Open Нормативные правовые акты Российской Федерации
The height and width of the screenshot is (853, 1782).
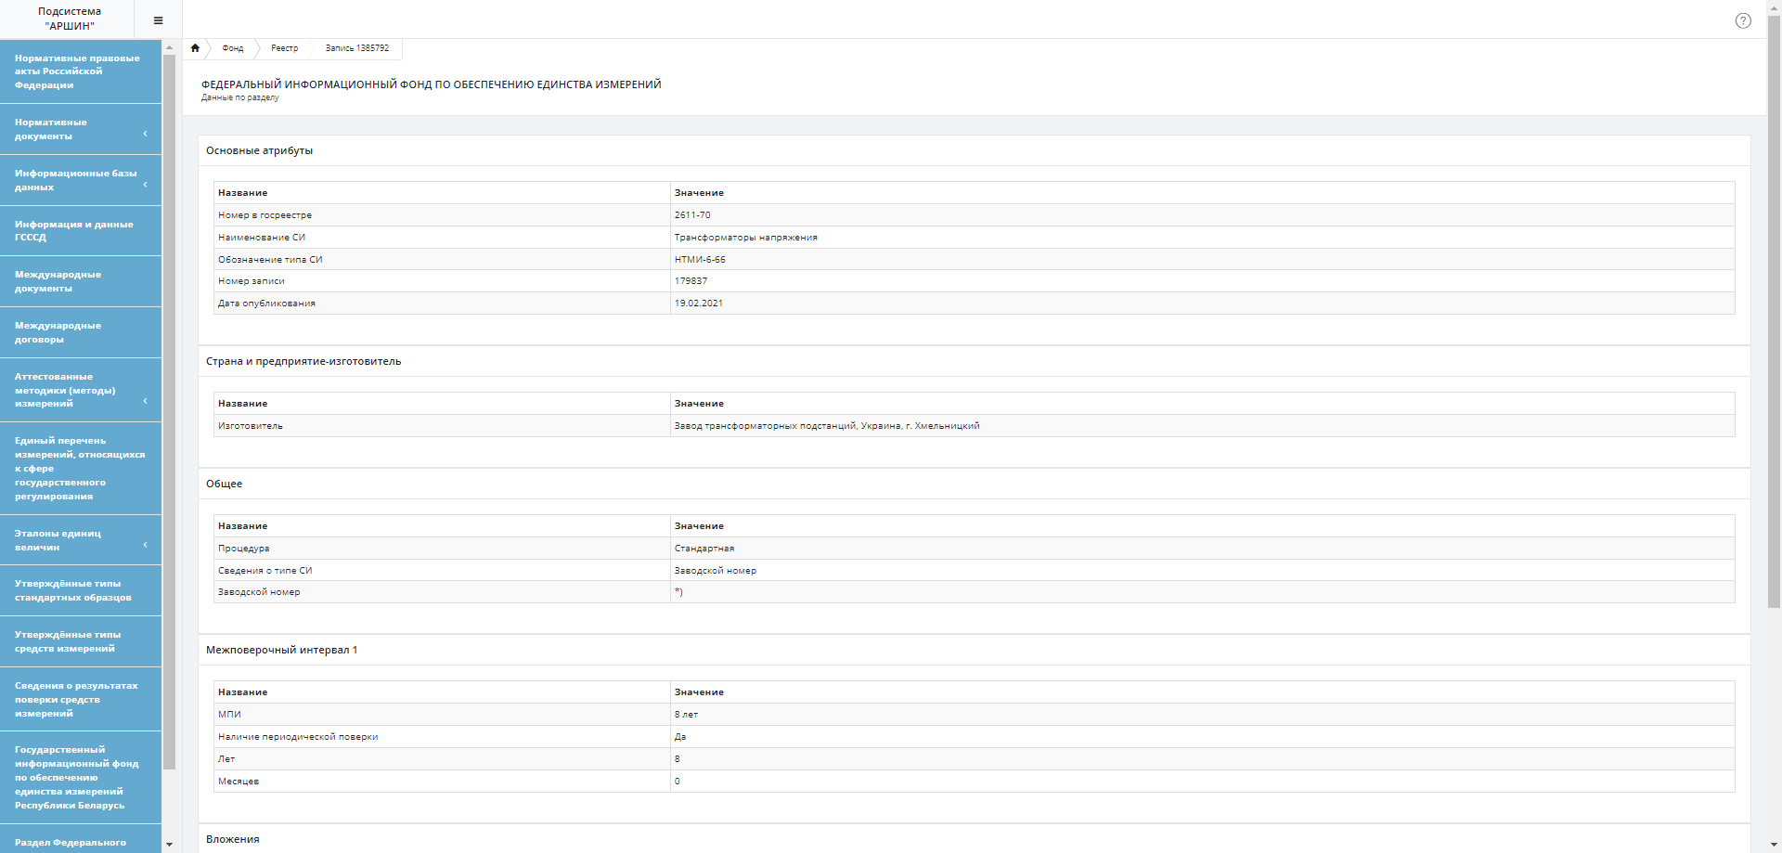(77, 71)
